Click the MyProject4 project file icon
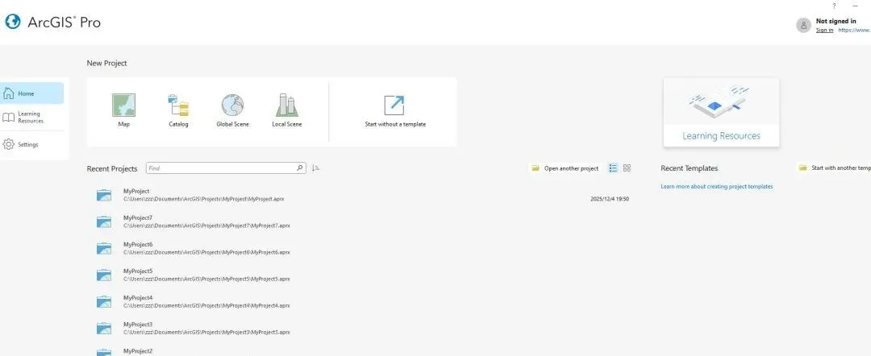Screen dimensions: 871x356 104,302
